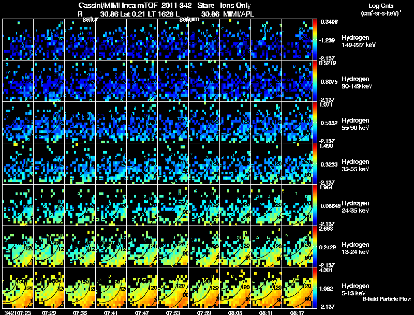This screenshot has width=414, height=315.
Task: Select the 'Hydrogen 149-227 keV' row label
Action: (359, 41)
